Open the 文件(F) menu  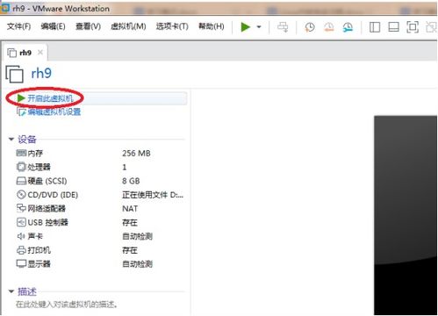[18, 26]
